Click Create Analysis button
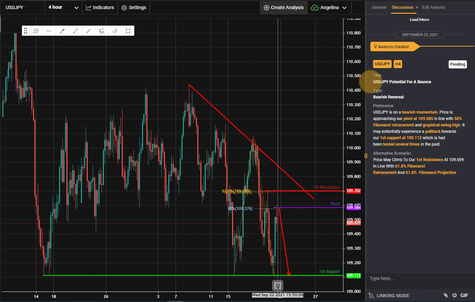 [284, 7]
